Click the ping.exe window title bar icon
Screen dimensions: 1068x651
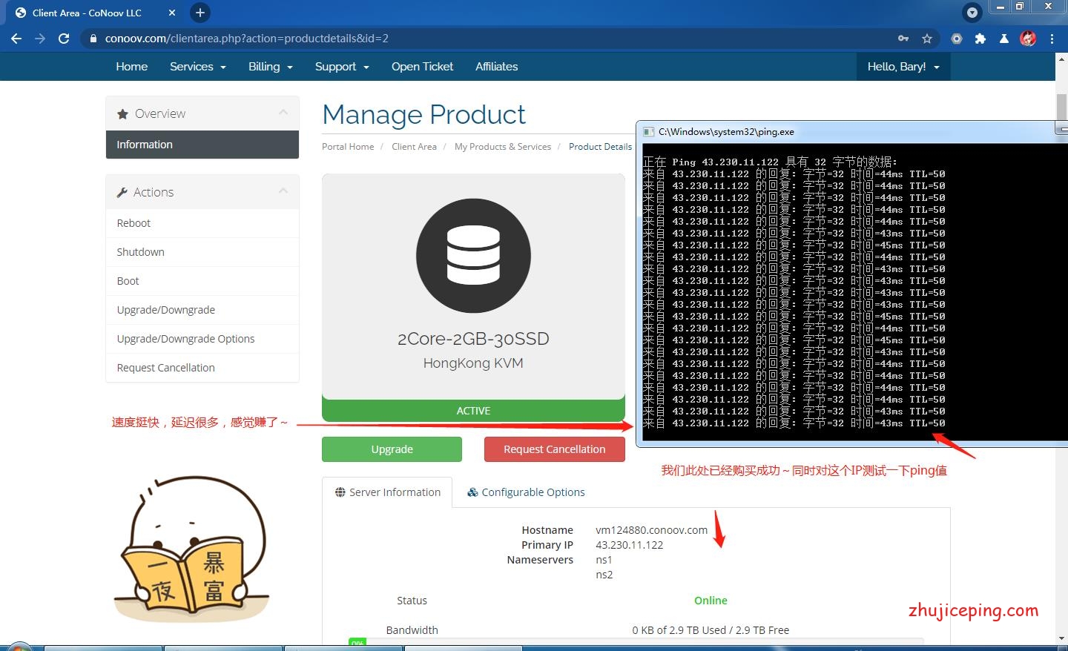649,132
